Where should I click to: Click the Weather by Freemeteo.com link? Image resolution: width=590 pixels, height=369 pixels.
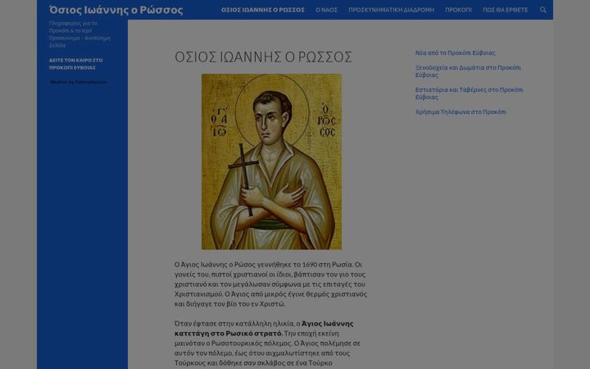click(x=79, y=82)
